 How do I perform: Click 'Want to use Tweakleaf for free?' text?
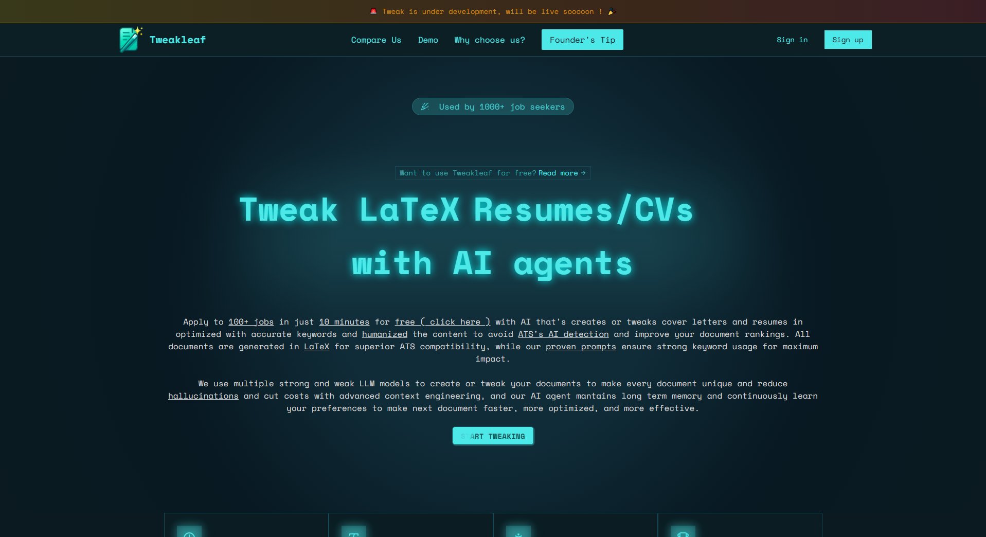click(x=468, y=173)
